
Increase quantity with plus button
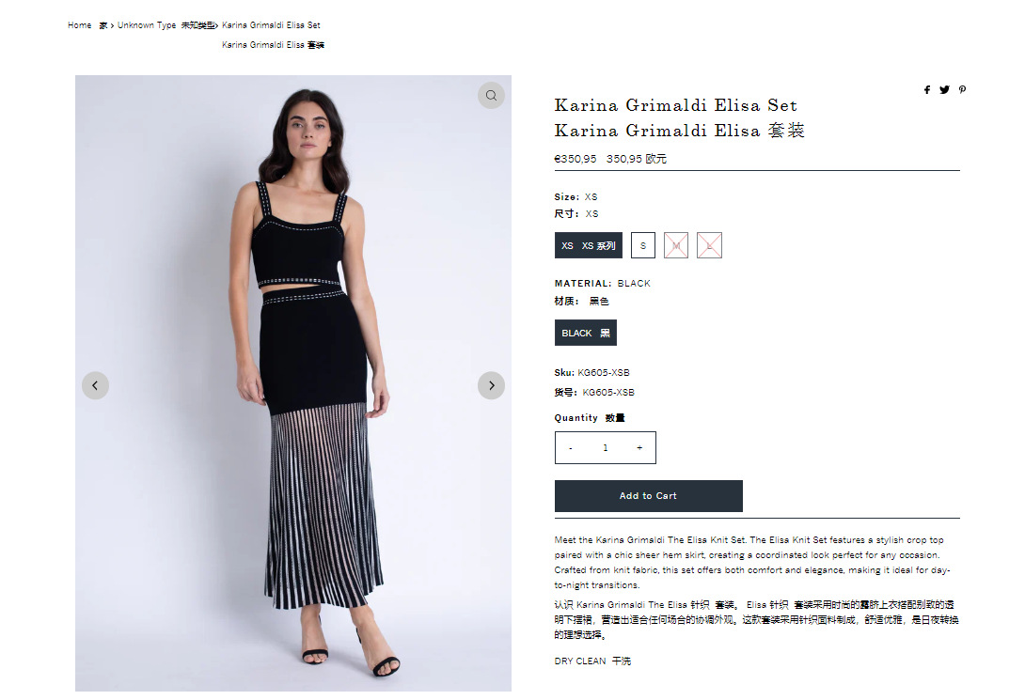tap(639, 448)
